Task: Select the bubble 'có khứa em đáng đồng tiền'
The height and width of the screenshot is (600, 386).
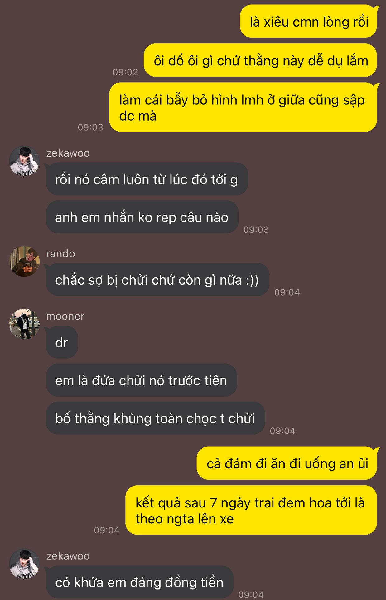Action: 140,582
